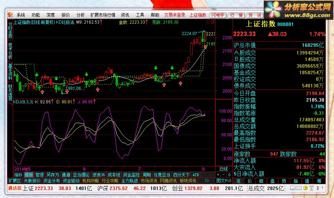This screenshot has width=334, height=198.
Task: Click the 行情 button
Action: (x=236, y=15)
